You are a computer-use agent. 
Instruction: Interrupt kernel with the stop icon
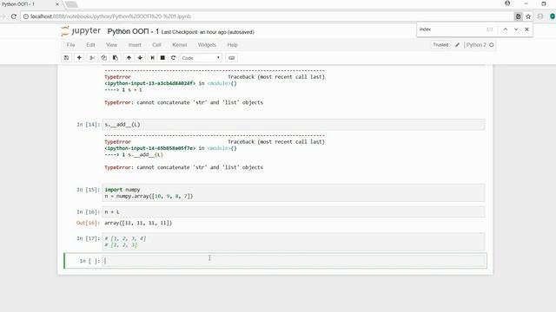[x=162, y=58]
